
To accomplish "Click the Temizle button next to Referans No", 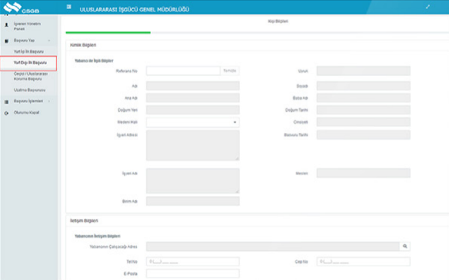I will [x=230, y=71].
